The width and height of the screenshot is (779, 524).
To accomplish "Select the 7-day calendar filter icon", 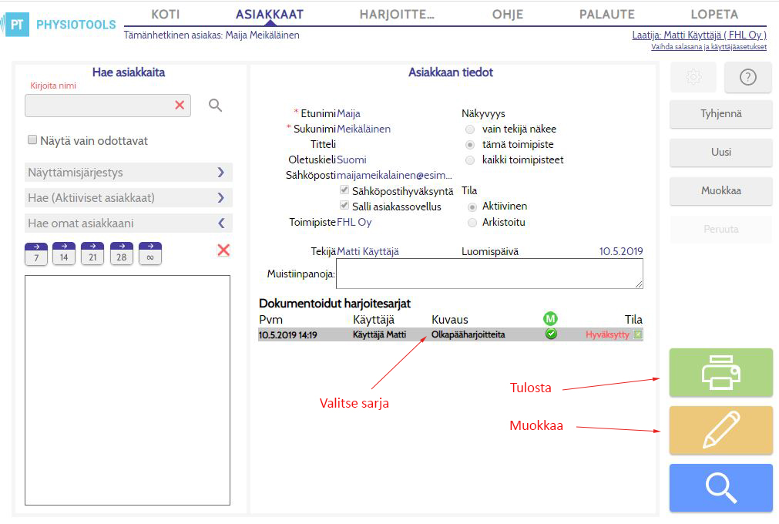I will tap(36, 254).
